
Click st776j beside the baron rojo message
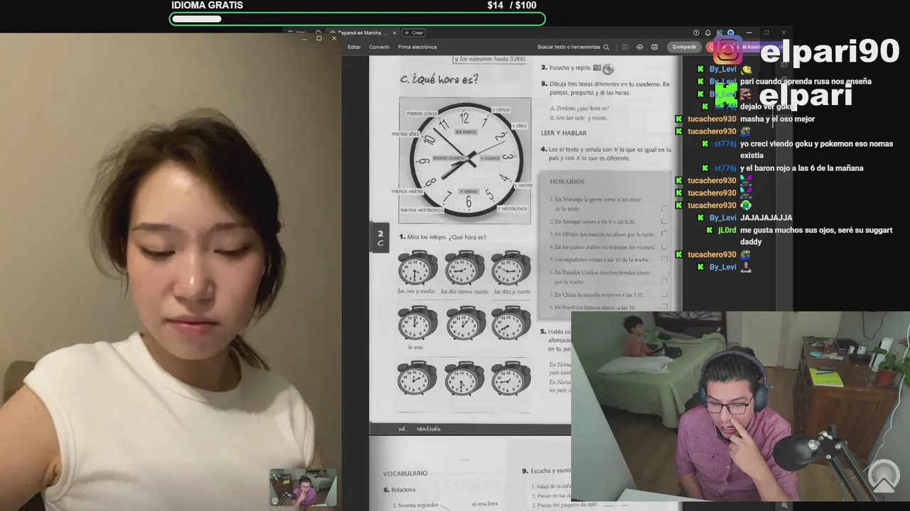coord(725,168)
